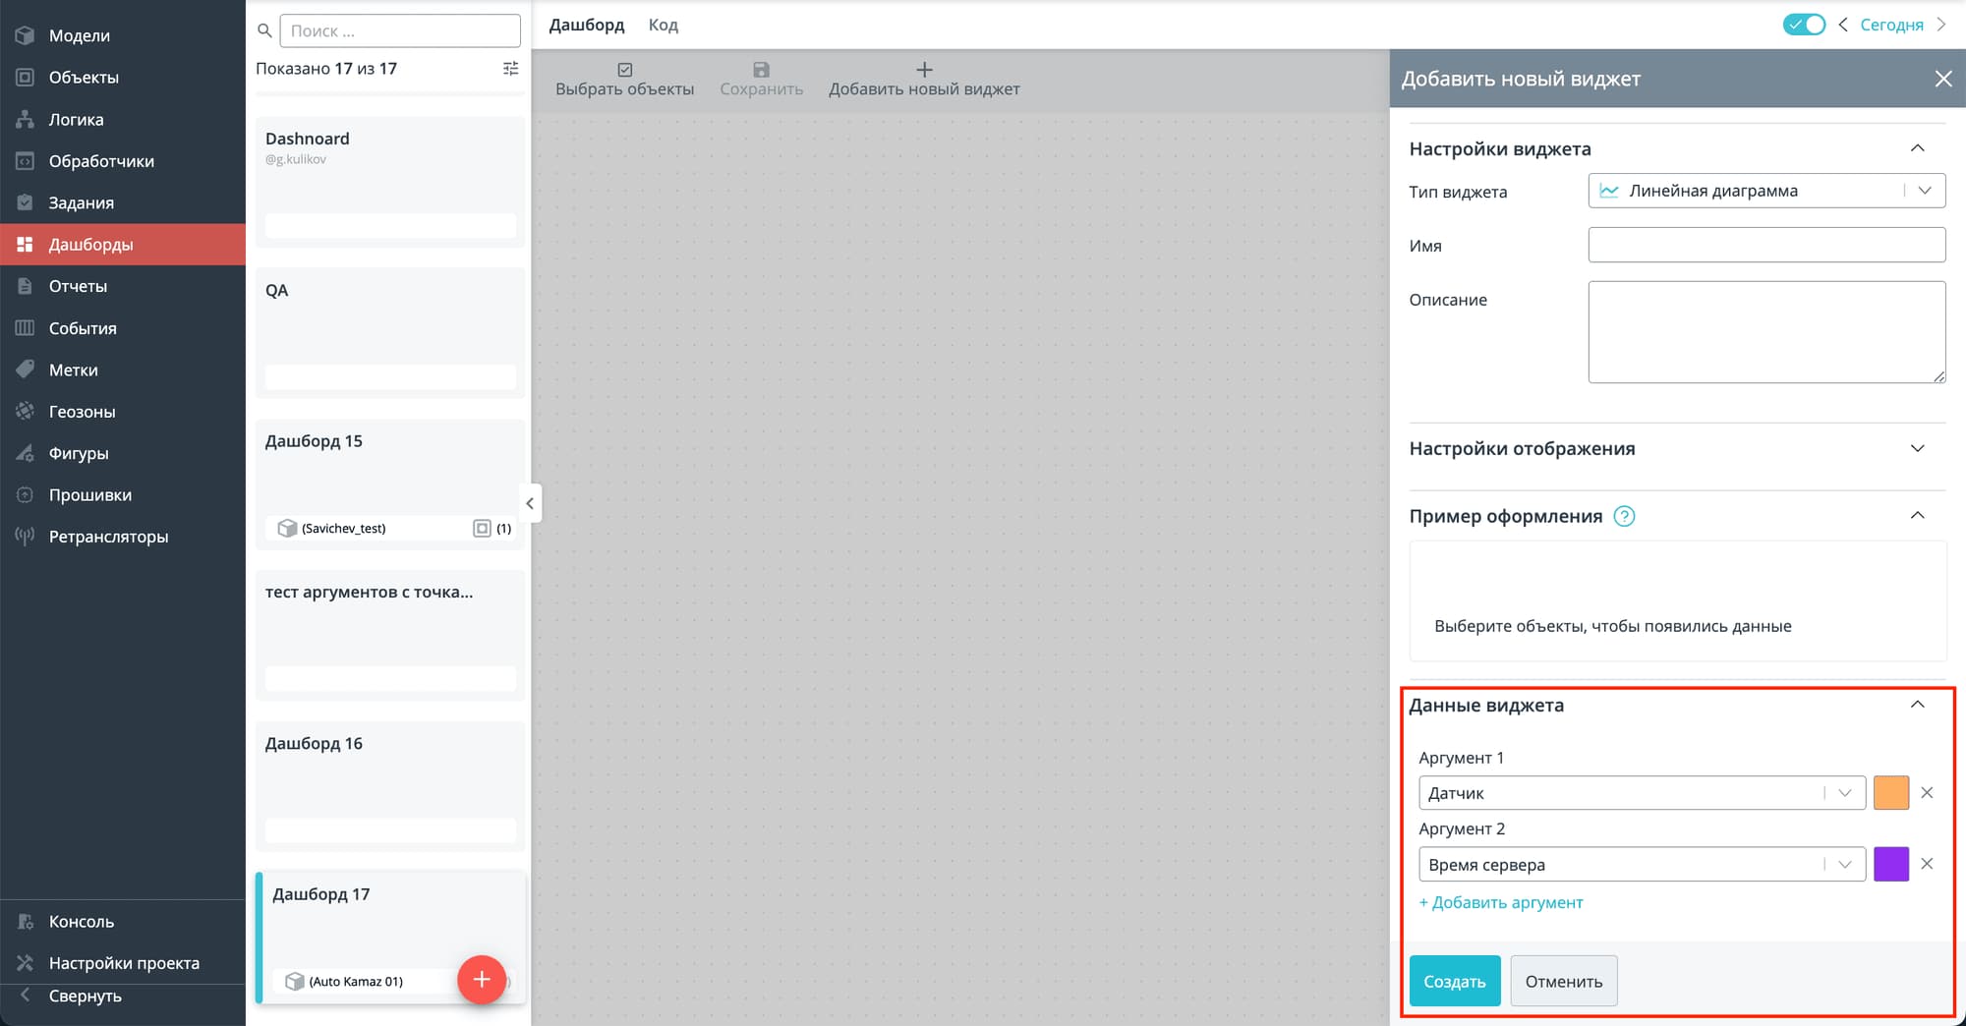Collapse the Данные виджета section

[1916, 705]
